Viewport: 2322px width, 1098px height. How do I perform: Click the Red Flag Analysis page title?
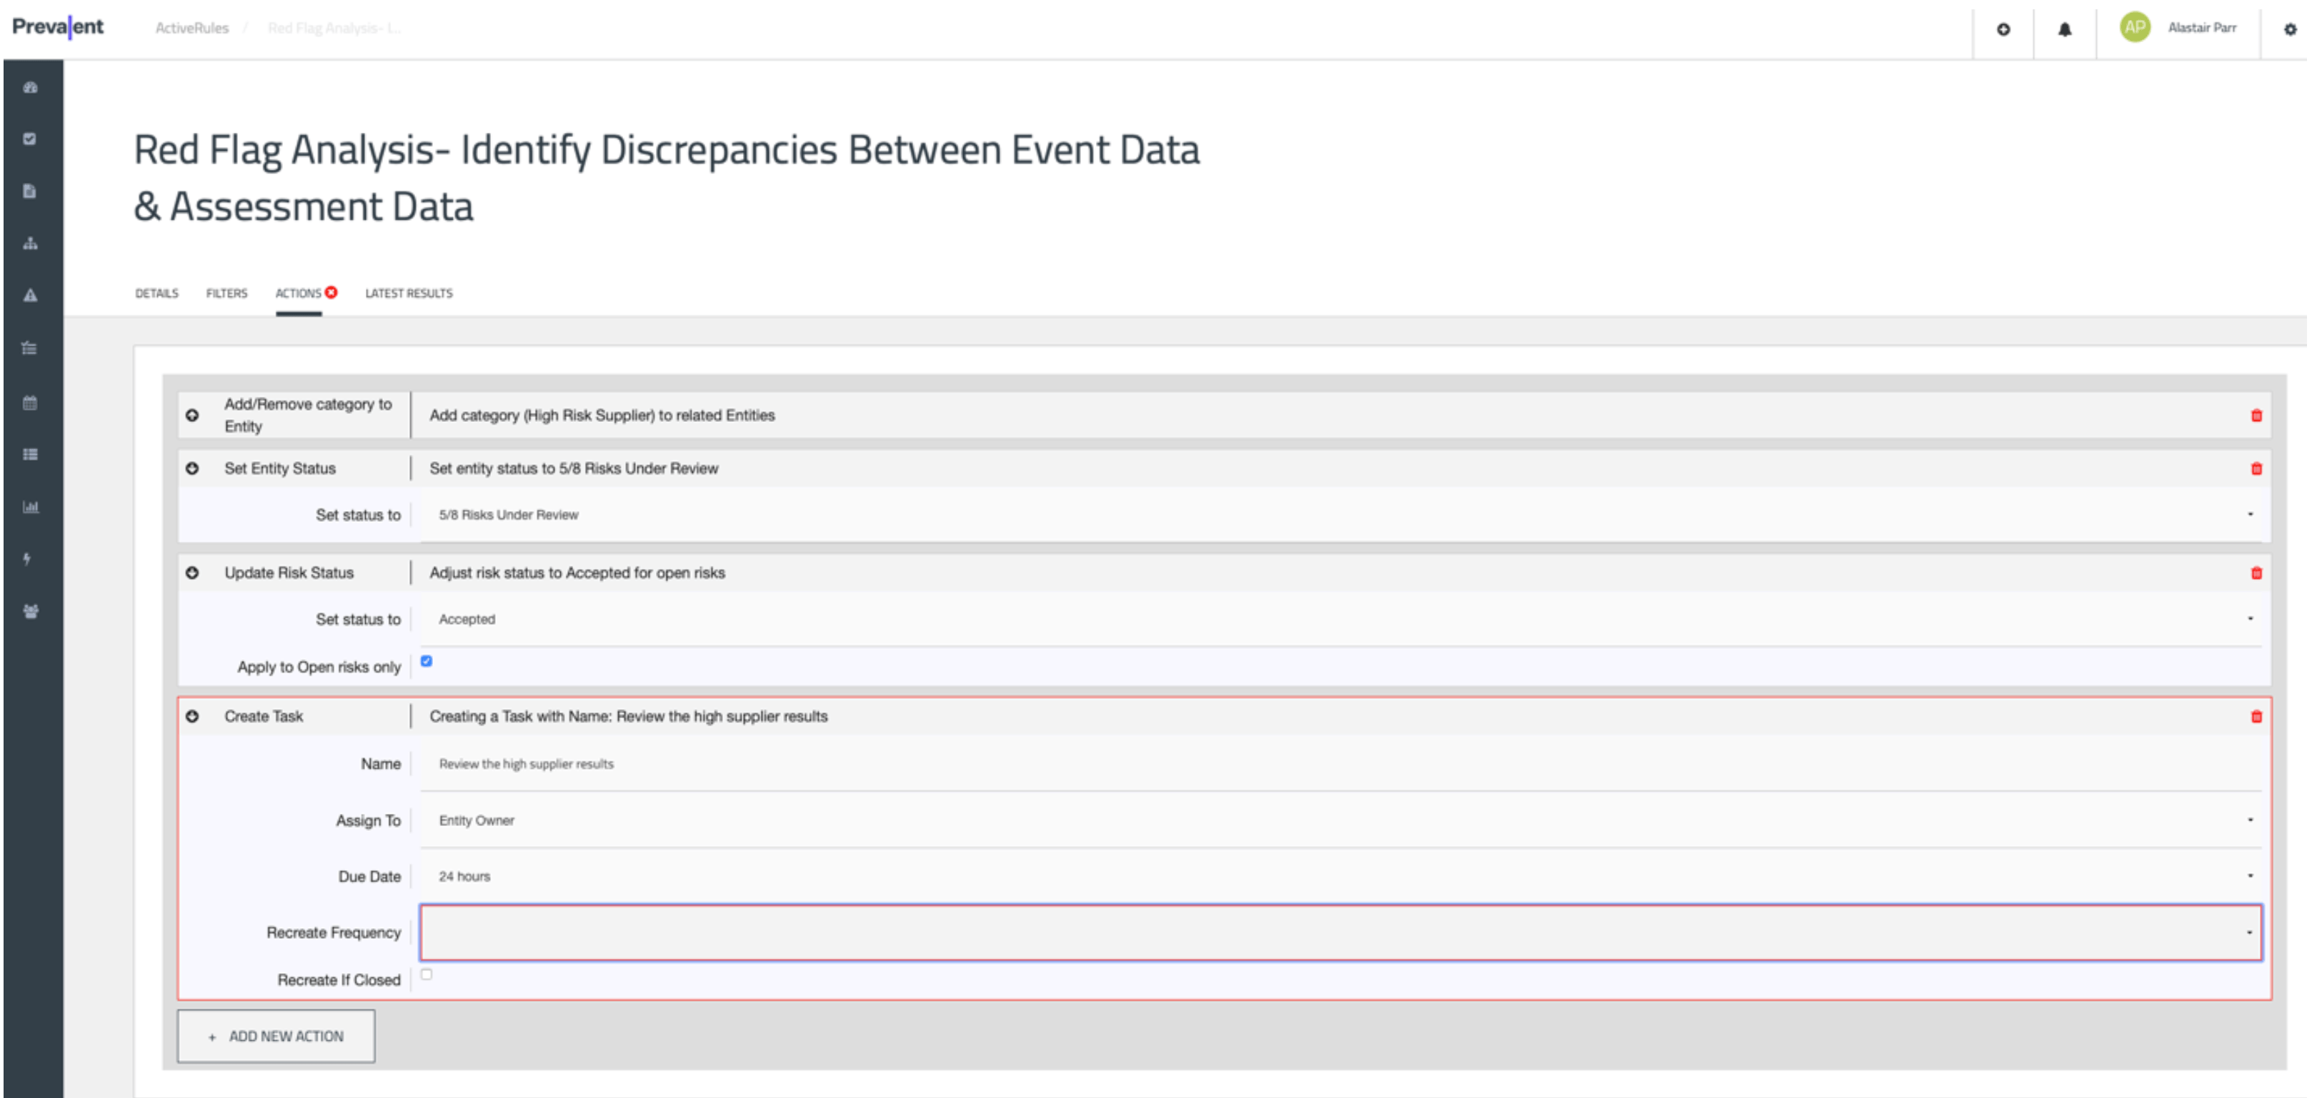click(667, 178)
